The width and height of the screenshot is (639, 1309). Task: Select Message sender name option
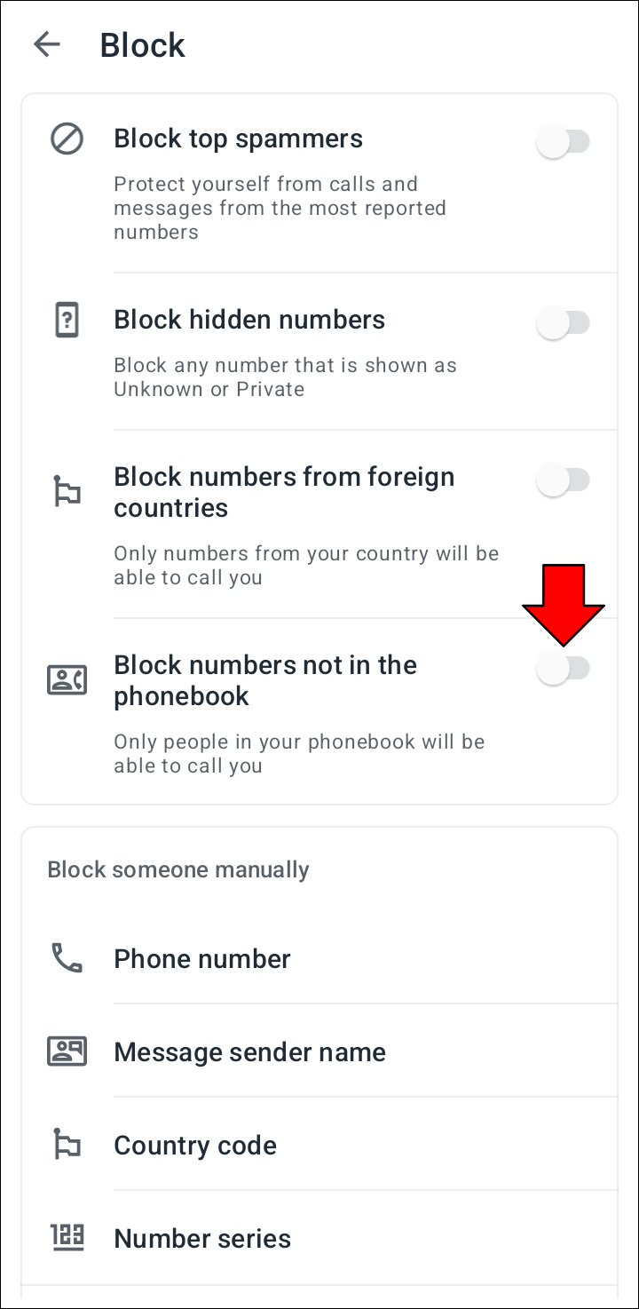tap(249, 1052)
